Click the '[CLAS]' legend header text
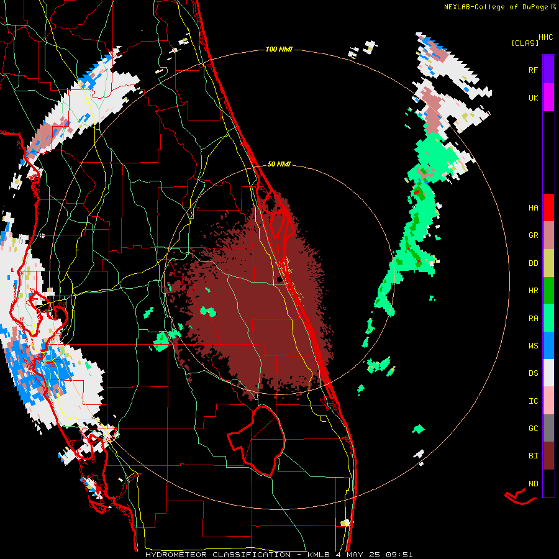559x559 pixels. pos(525,43)
